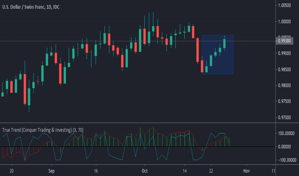Image resolution: width=299 pixels, height=176 pixels.
Task: Click the 0.98000 price axis label
Action: (x=284, y=85)
